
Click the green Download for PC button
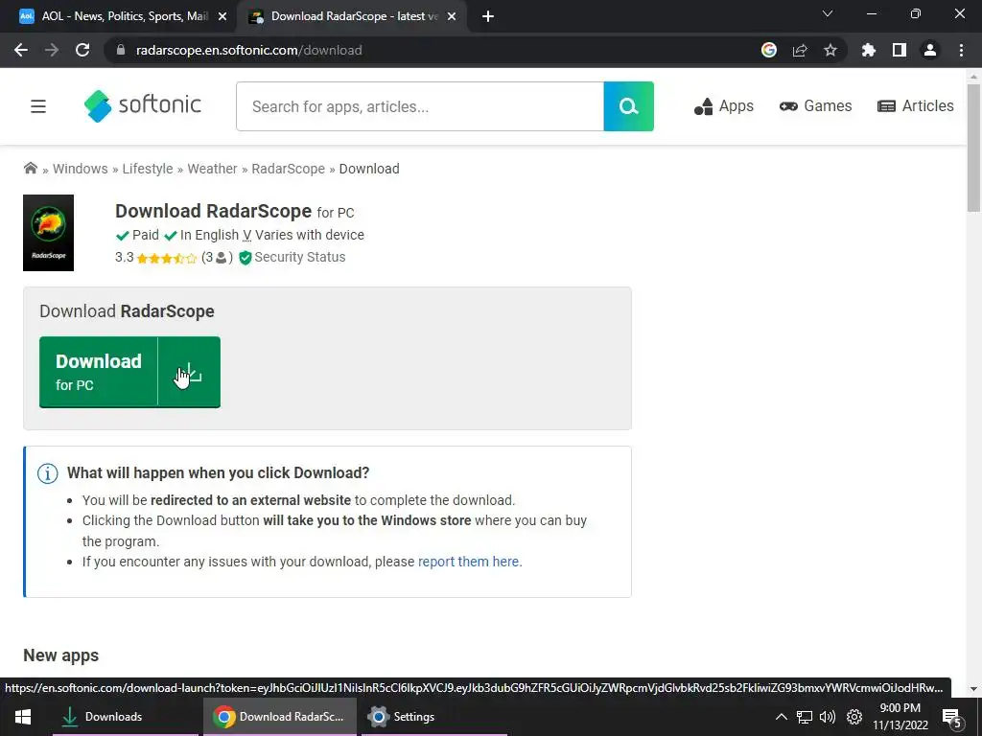coord(129,373)
